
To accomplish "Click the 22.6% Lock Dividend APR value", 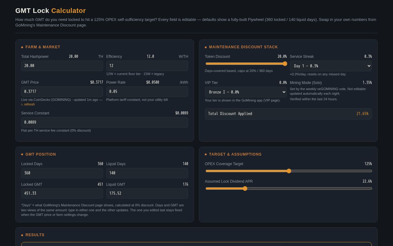I will (x=367, y=181).
